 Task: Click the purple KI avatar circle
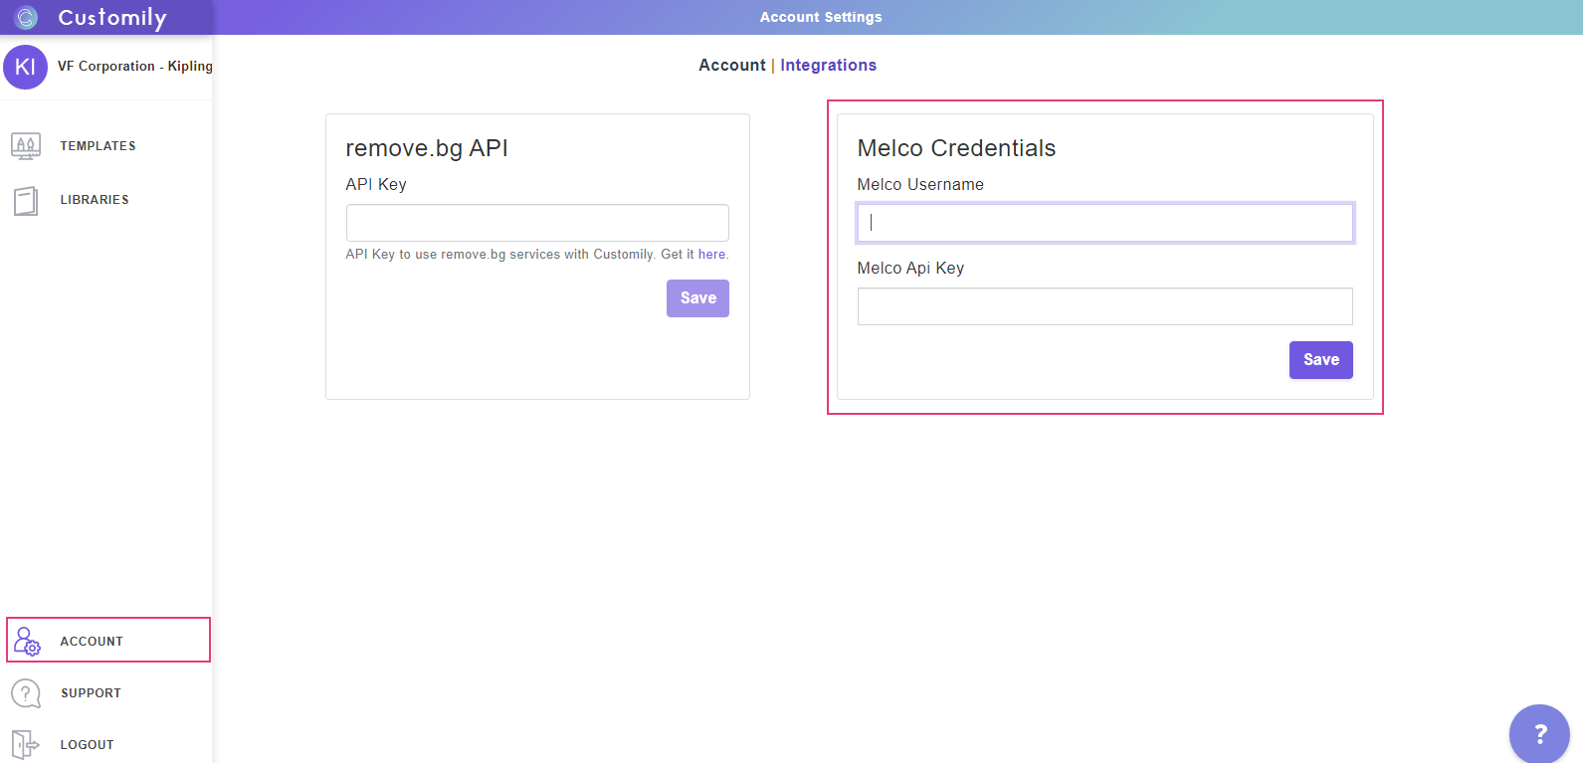pyautogui.click(x=25, y=67)
